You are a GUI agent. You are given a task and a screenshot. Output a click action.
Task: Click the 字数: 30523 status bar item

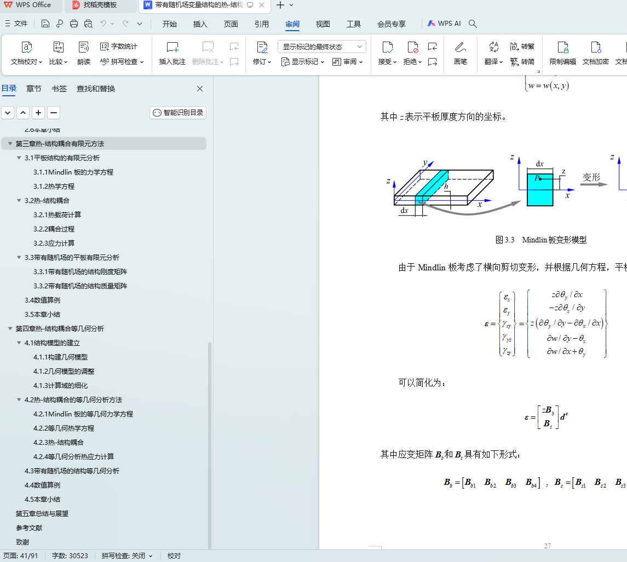pyautogui.click(x=70, y=555)
